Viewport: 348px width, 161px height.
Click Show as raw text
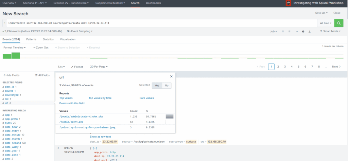click(100, 137)
